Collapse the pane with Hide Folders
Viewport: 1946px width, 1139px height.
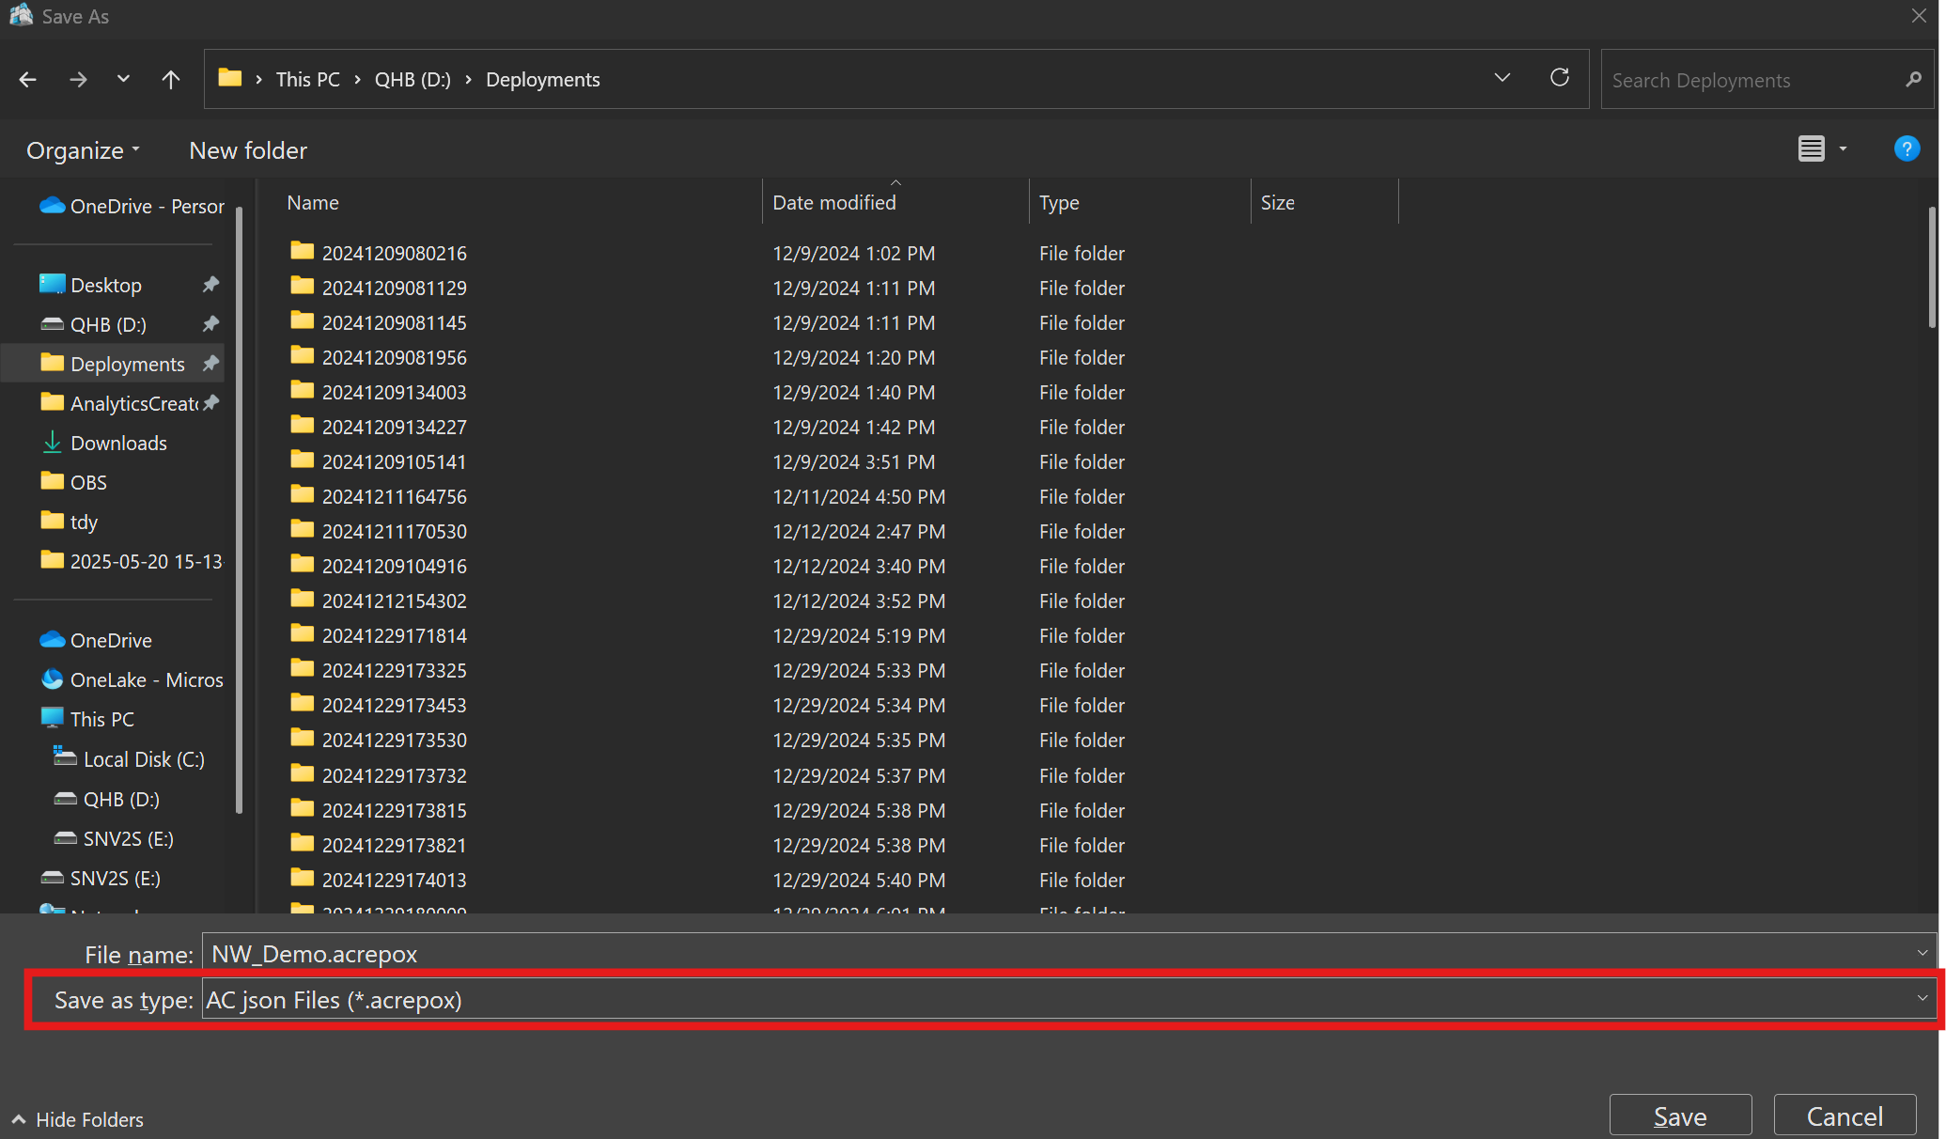pyautogui.click(x=78, y=1119)
